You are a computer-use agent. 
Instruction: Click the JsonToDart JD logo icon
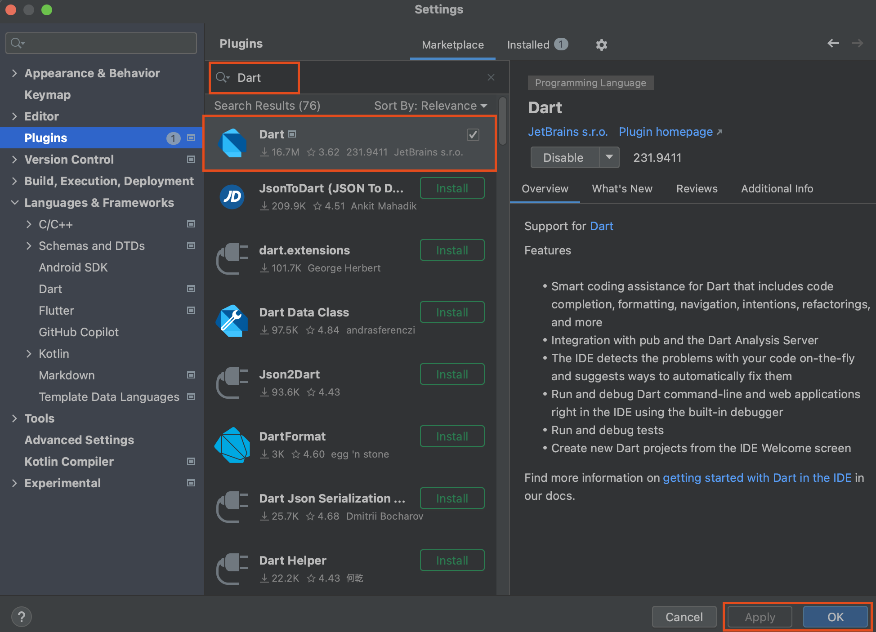[x=232, y=197]
